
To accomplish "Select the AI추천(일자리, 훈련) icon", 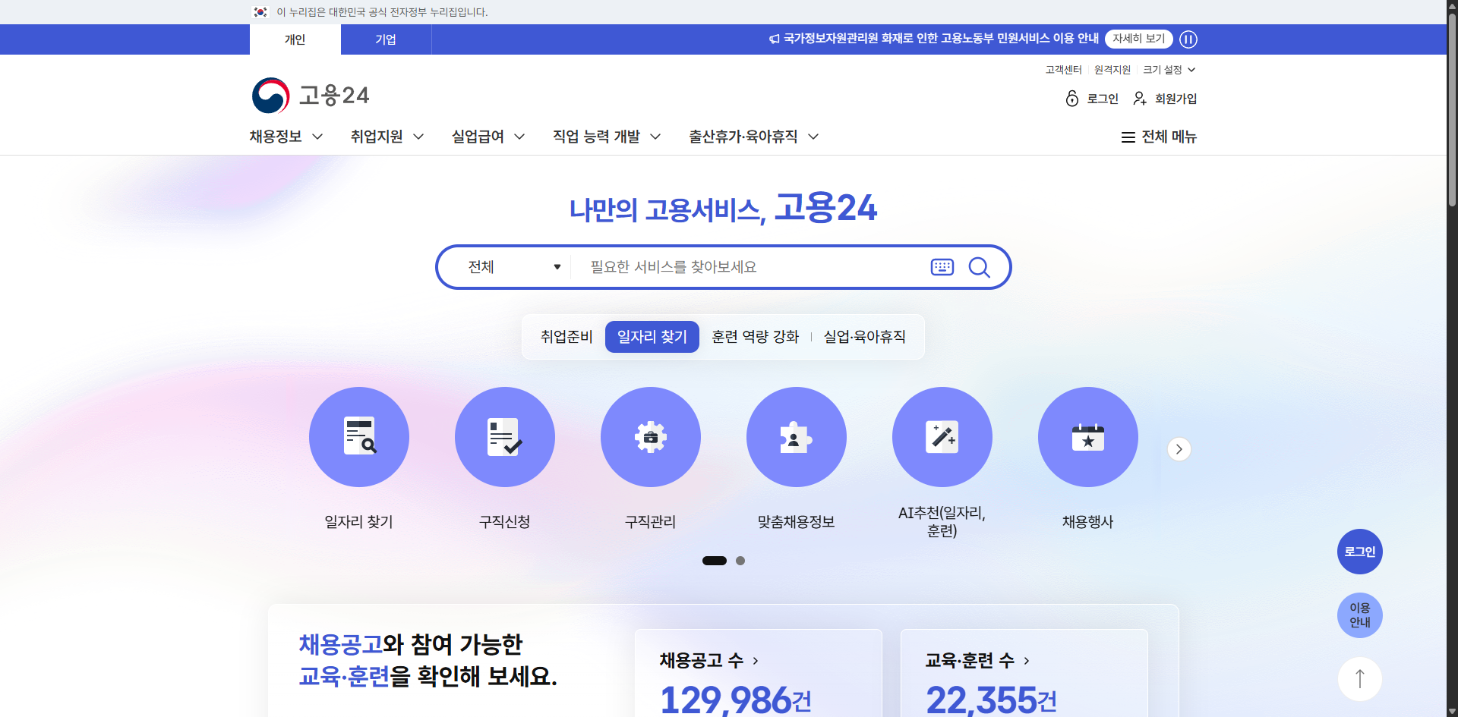I will click(942, 437).
